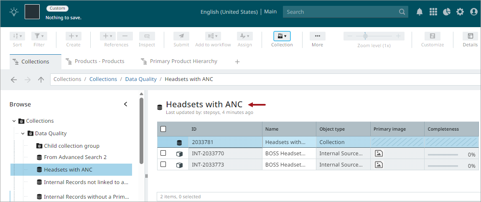Check the box for INT-2033770 row
Screen dimensions: 481x202
(x=163, y=153)
